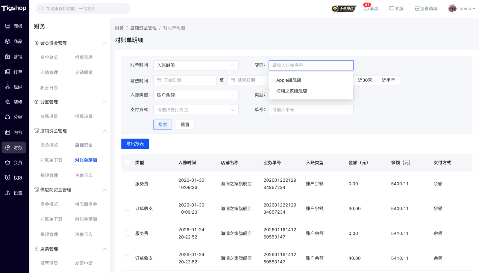
Task: Click the blue 导出报表 export button
Action: [135, 144]
